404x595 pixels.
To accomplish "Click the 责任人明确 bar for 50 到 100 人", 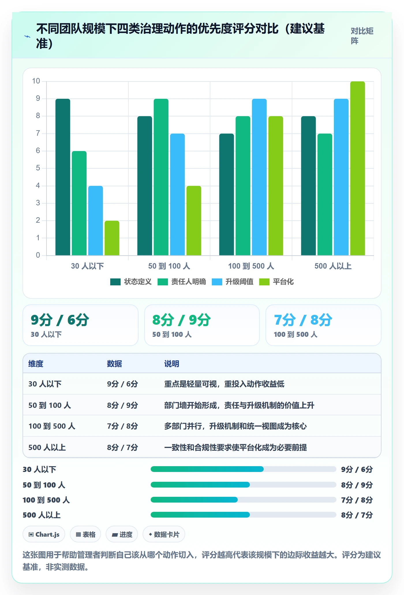I will (x=161, y=177).
